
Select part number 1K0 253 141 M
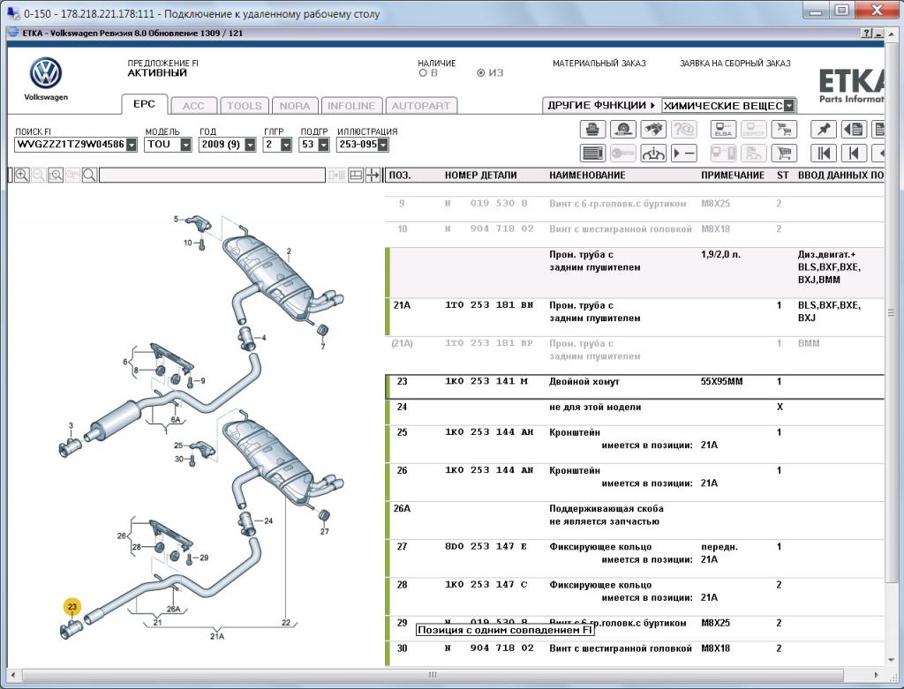tap(486, 381)
